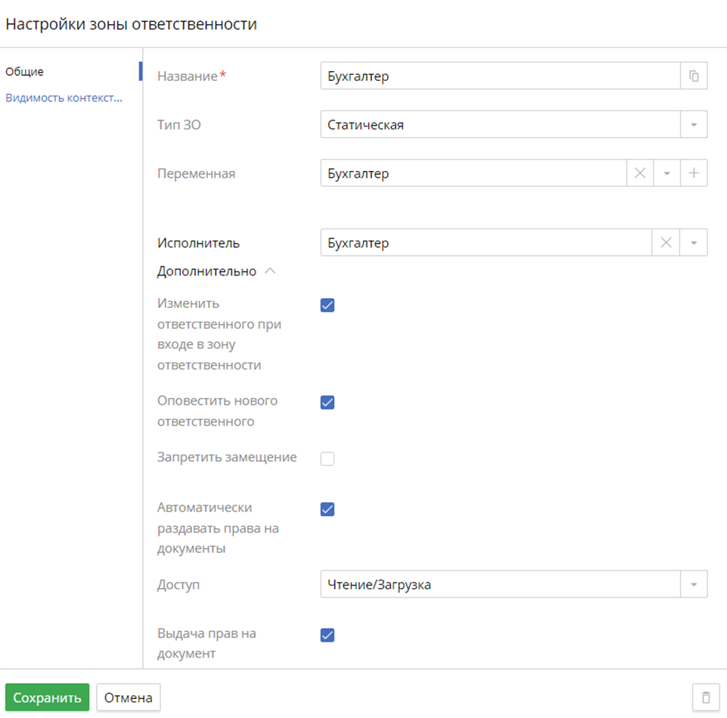Open the Исполнитель dropdown arrow
Image resolution: width=727 pixels, height=718 pixels.
694,243
